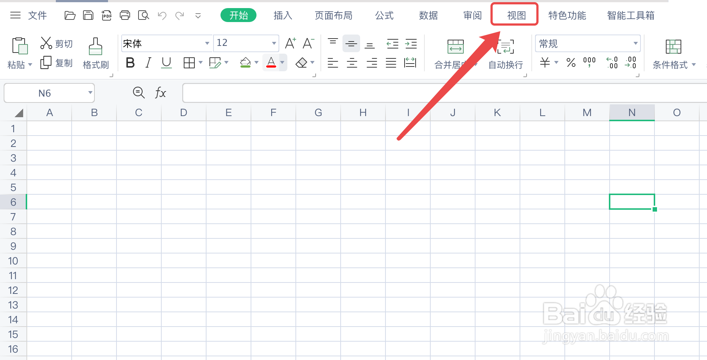The height and width of the screenshot is (360, 707).
Task: Open number format 常规 dropdown
Action: (635, 43)
